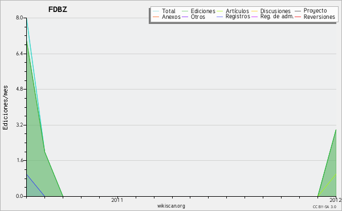Click the orange Anexos color line swatch
342x211 pixels.
(156, 17)
